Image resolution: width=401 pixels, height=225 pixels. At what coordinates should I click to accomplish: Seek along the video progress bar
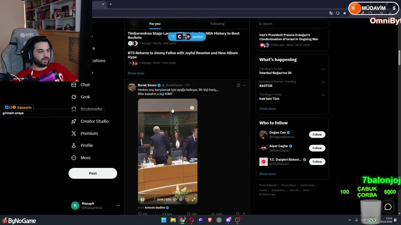click(168, 194)
